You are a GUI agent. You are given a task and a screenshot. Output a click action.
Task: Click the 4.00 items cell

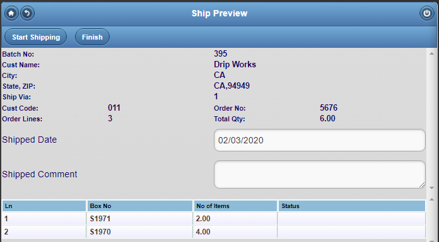click(x=235, y=232)
